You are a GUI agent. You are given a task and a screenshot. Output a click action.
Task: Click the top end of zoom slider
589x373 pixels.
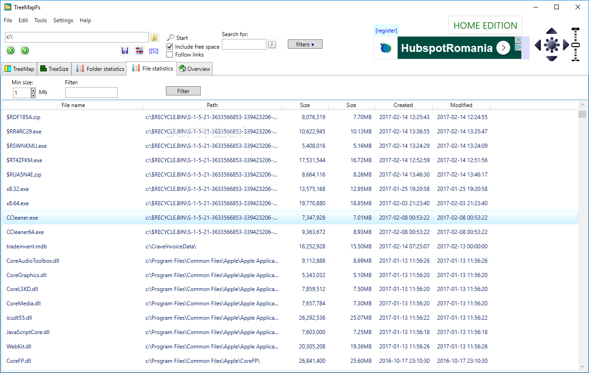[x=576, y=29]
